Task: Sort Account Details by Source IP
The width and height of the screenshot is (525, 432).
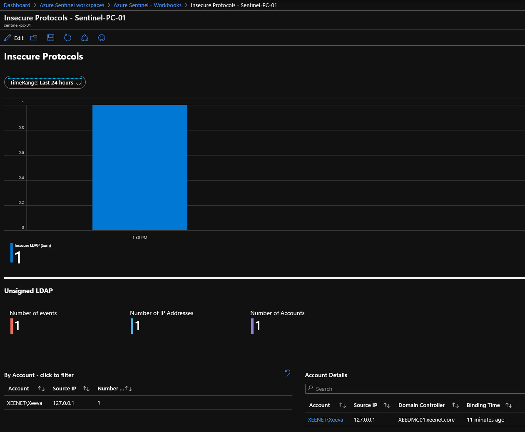Action: click(387, 405)
